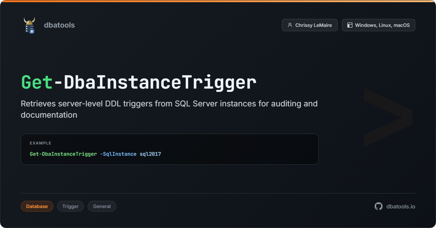Open the dbatools brand name link
The image size is (436, 228).
[x=59, y=25]
